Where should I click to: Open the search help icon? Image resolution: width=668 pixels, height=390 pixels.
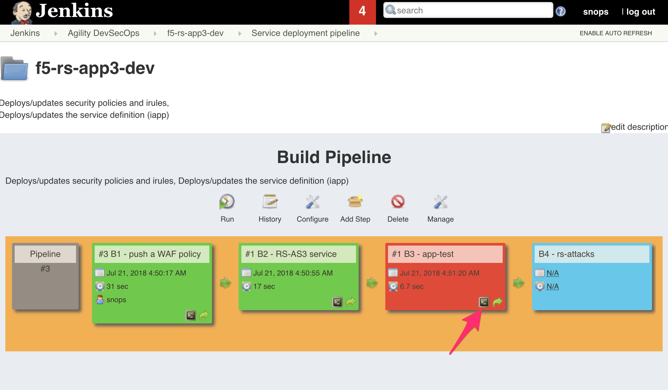coord(561,12)
